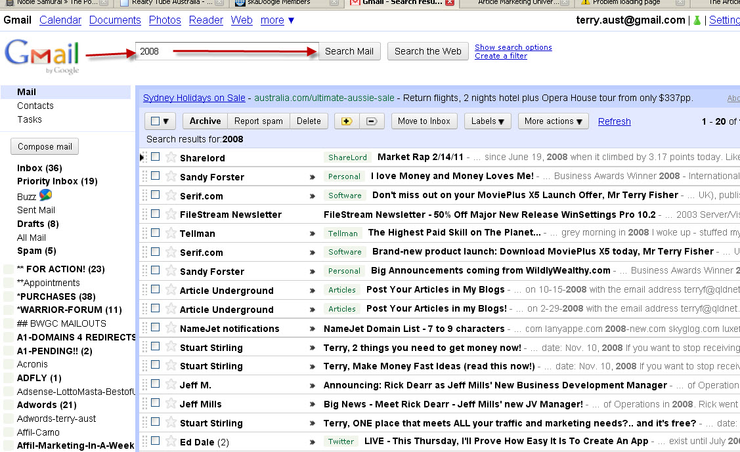Viewport: 740px width, 452px height.
Task: Select the FileStream Newsletter email checkbox
Action: click(x=156, y=214)
